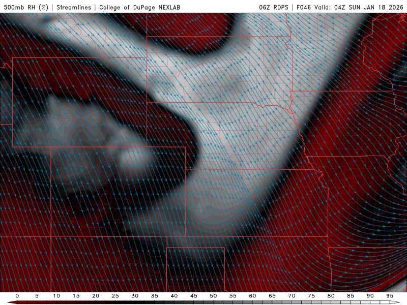407x305 pixels.
Task: Select the "30" label on the RH legend
Action: click(x=135, y=296)
